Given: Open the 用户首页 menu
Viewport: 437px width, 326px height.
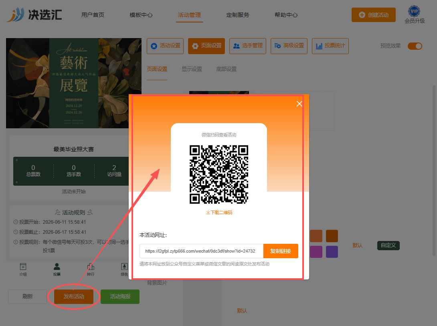Looking at the screenshot, I should 93,15.
